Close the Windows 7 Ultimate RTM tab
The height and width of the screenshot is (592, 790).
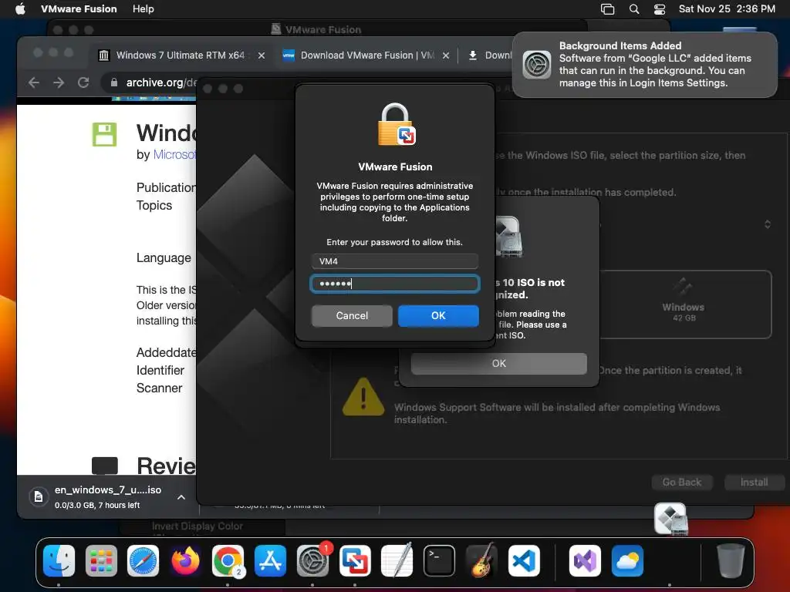(262, 55)
